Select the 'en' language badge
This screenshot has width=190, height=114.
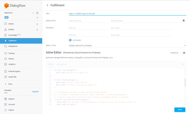tap(6, 17)
